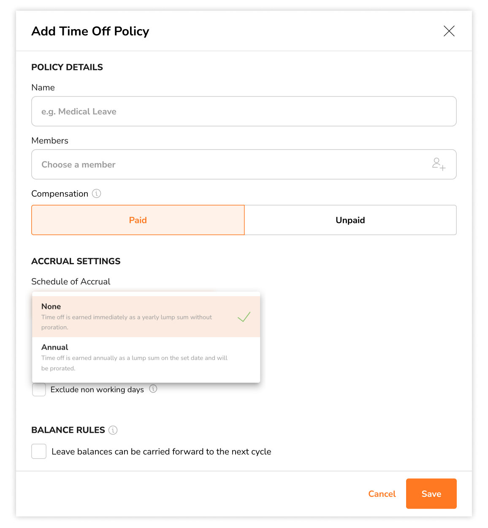Switch compensation to Unpaid
The height and width of the screenshot is (528, 488).
350,220
